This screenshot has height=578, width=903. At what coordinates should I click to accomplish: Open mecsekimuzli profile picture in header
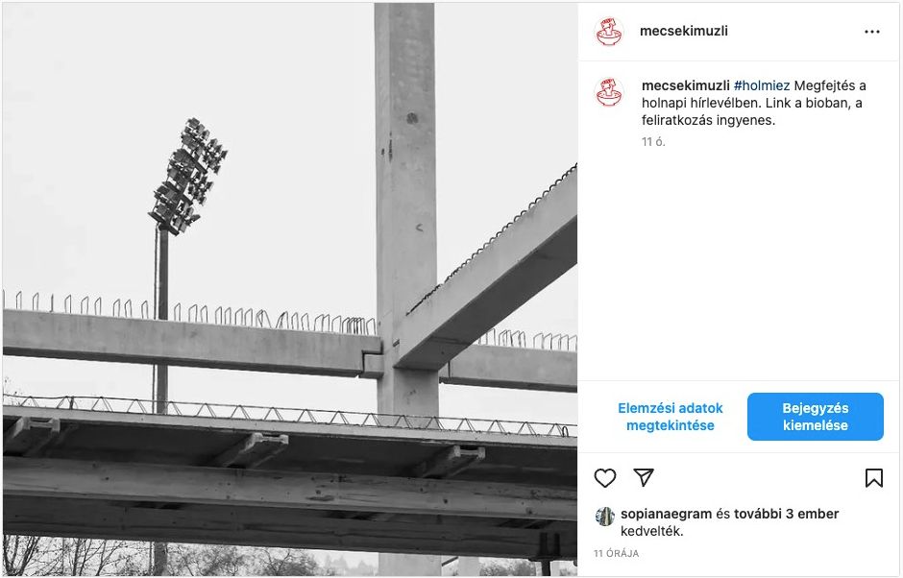tap(609, 32)
